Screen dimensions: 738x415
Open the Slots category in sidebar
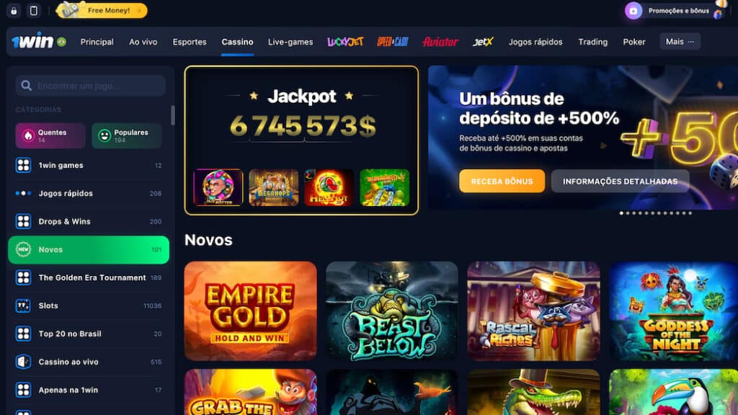tap(89, 305)
